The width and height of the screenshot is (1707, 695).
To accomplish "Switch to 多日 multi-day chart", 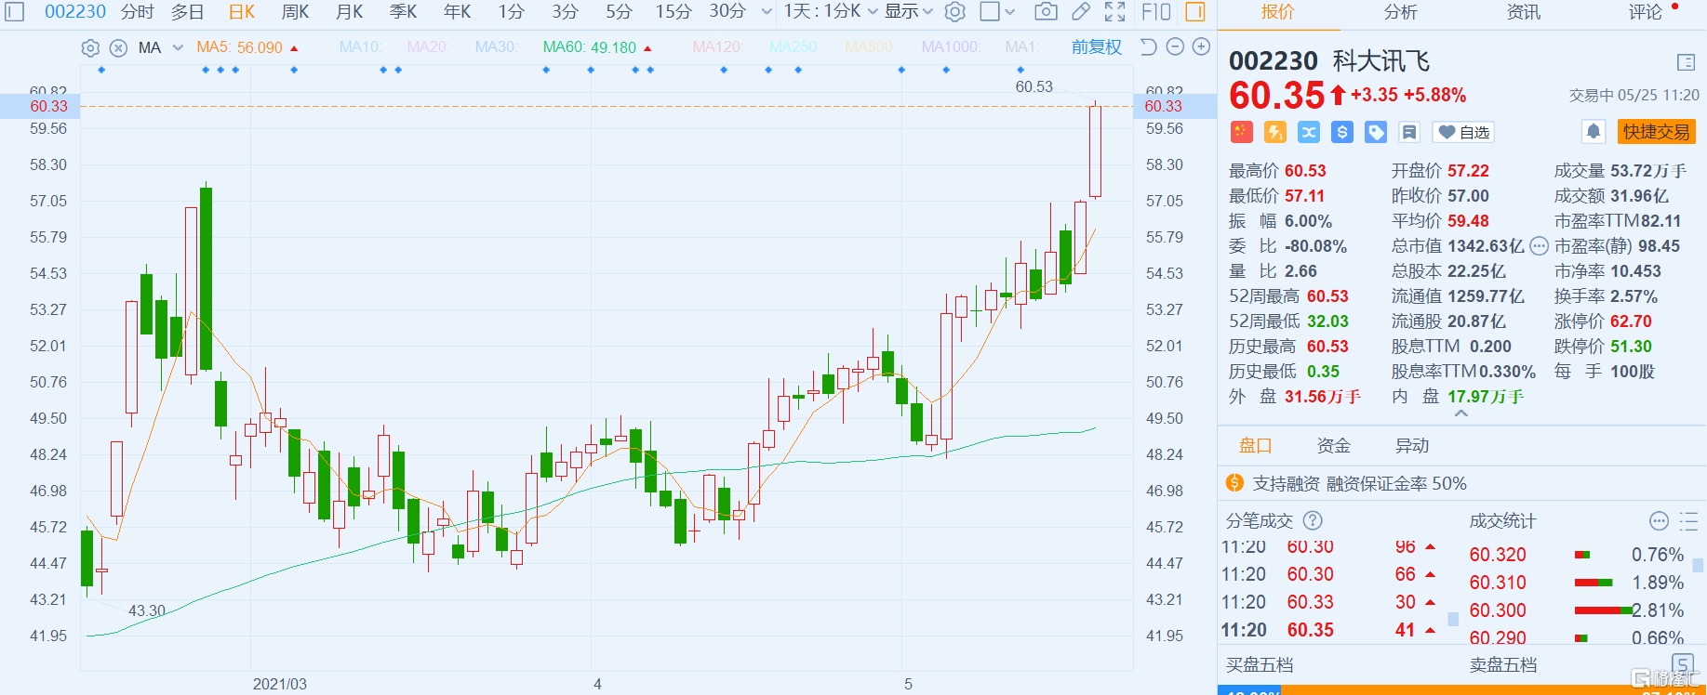I will [188, 12].
